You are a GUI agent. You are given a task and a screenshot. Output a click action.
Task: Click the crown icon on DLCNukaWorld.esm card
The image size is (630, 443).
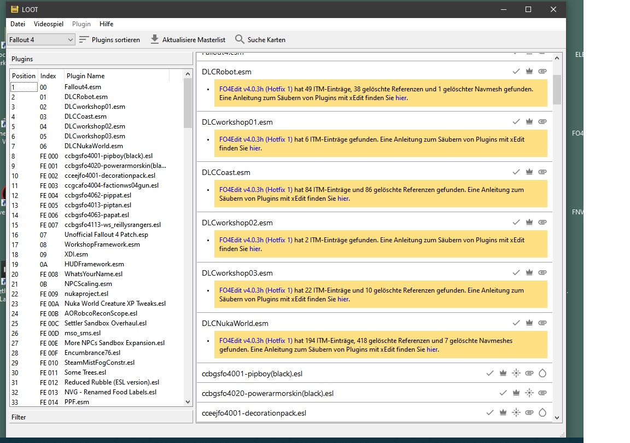pos(529,323)
